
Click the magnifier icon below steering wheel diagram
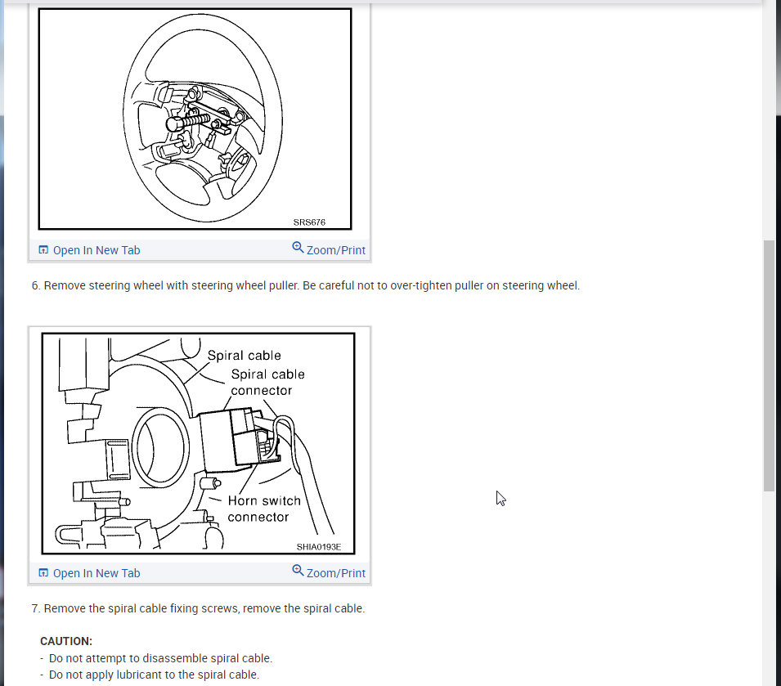pyautogui.click(x=298, y=247)
